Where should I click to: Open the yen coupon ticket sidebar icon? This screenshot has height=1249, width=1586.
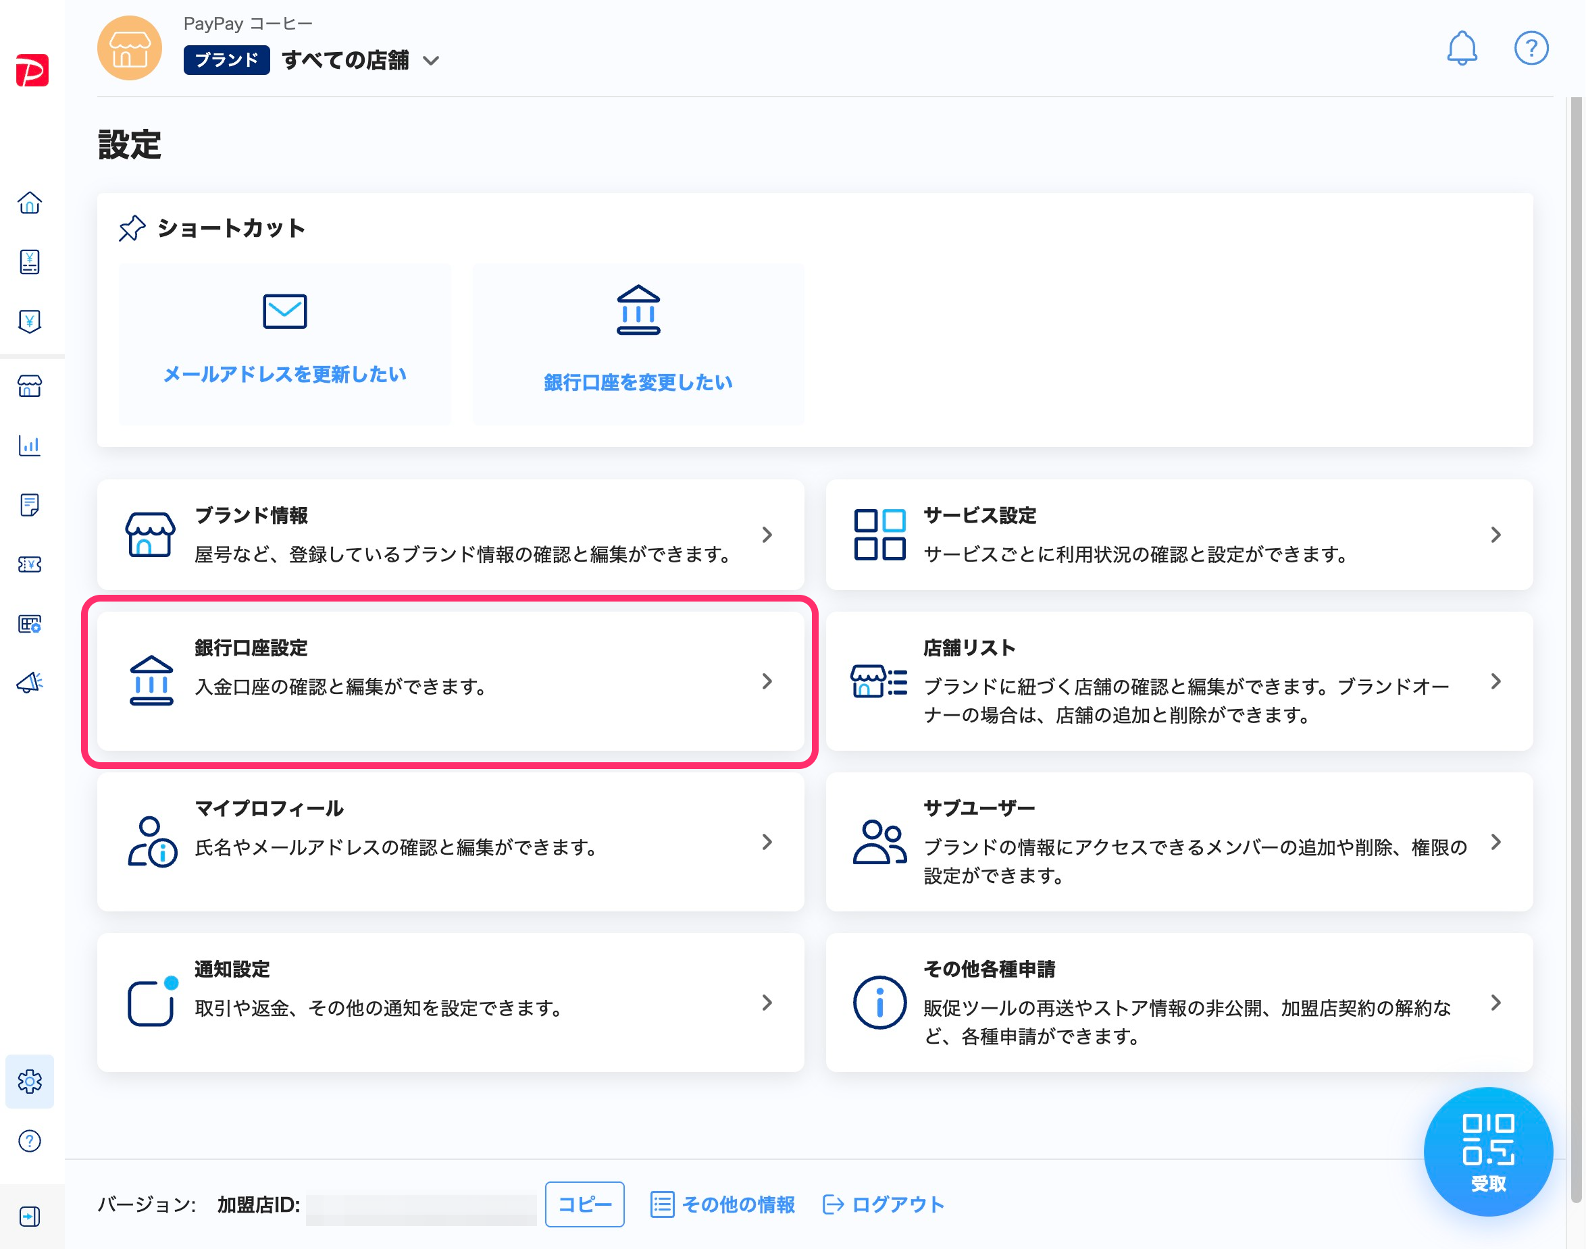click(x=30, y=564)
